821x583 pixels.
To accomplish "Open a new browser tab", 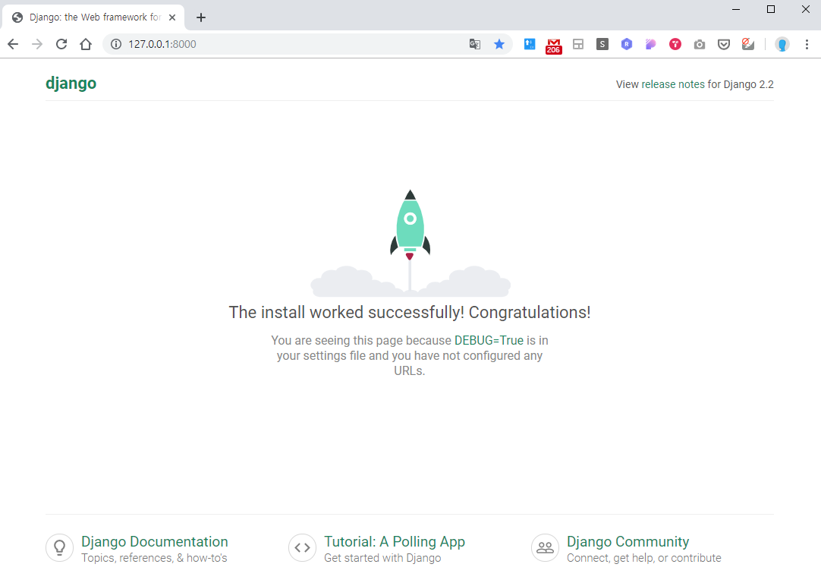I will [x=201, y=17].
